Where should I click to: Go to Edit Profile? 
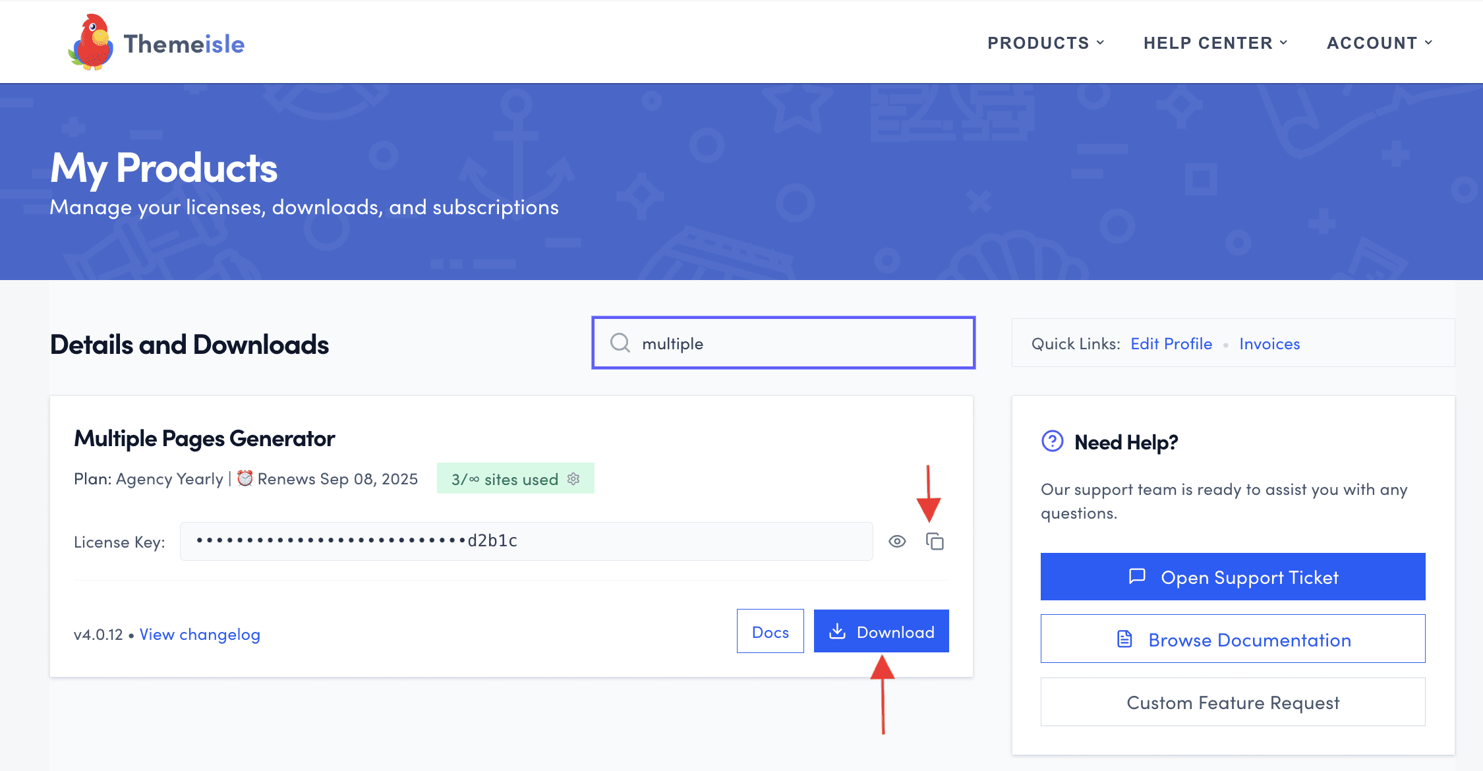point(1171,344)
